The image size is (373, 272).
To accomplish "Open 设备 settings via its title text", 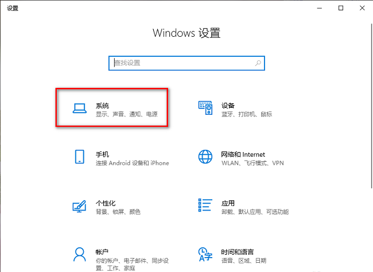I will [x=228, y=106].
